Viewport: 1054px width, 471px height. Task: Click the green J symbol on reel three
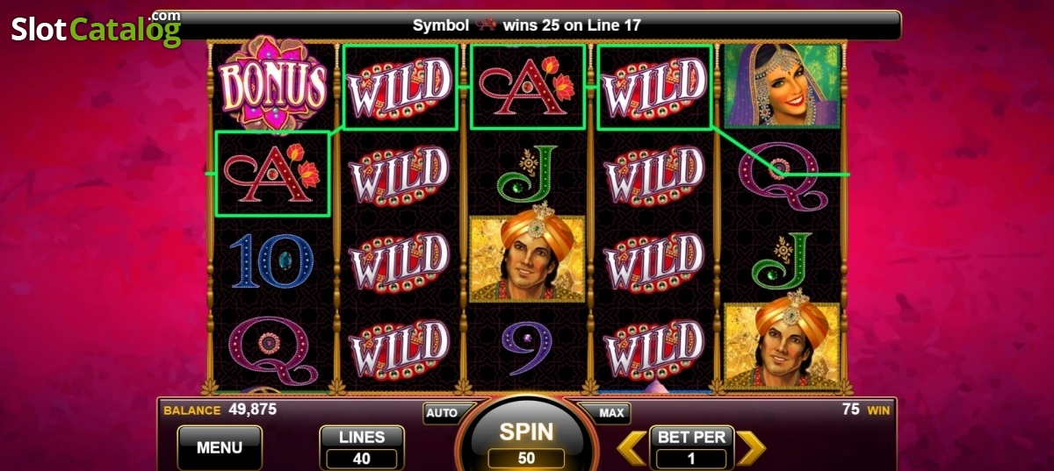point(526,174)
